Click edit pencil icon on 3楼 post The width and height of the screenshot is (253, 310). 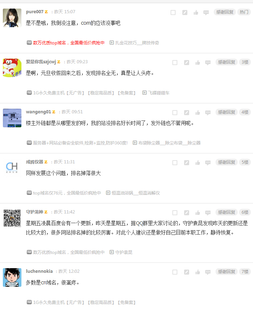(187, 63)
